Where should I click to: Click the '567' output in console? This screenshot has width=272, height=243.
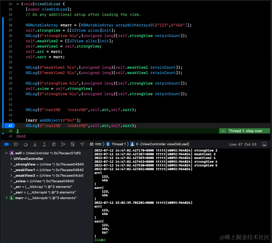(105, 233)
